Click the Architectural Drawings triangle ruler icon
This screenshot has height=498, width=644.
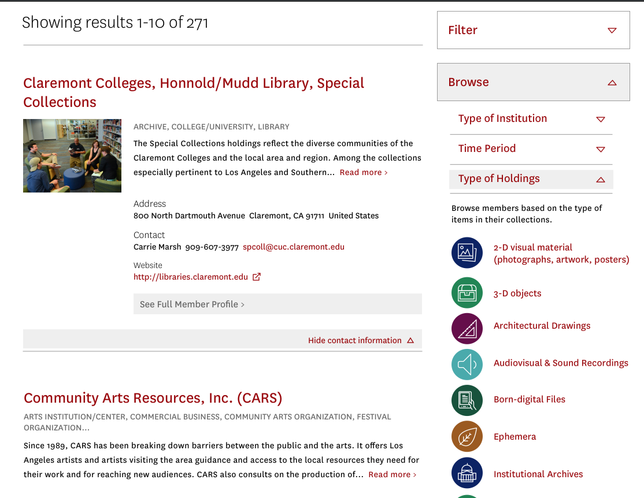pos(467,329)
